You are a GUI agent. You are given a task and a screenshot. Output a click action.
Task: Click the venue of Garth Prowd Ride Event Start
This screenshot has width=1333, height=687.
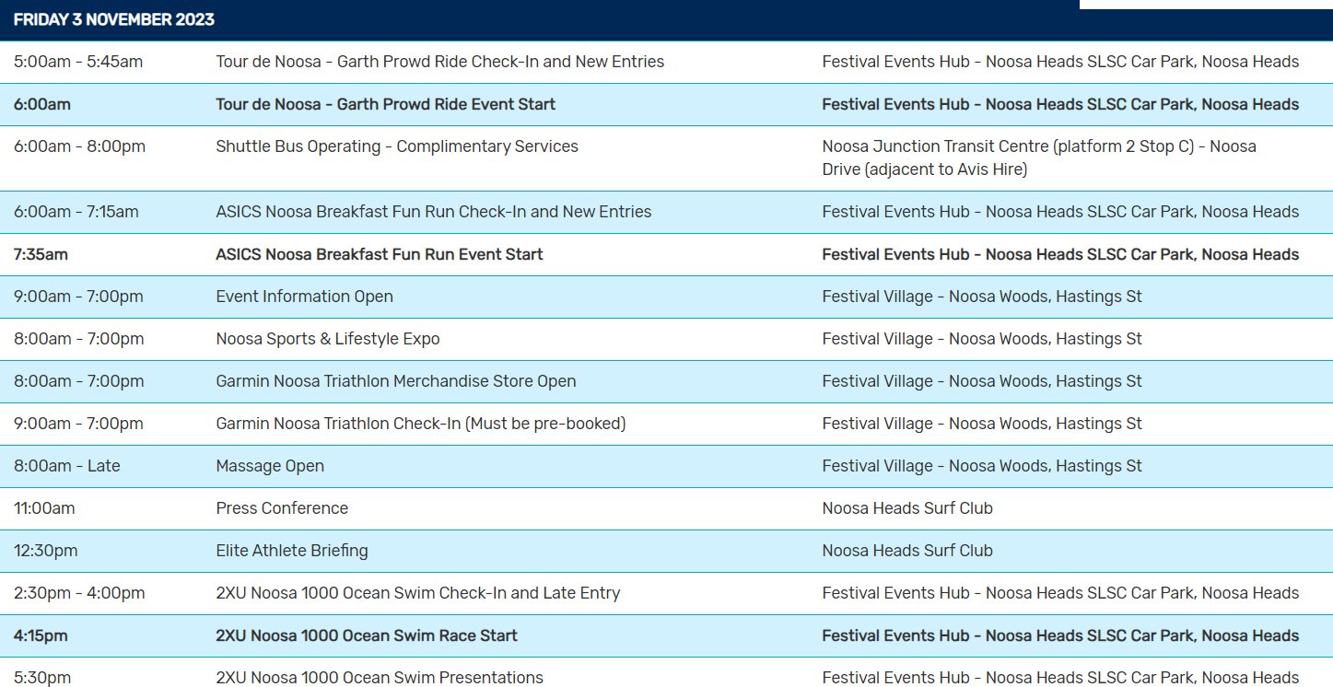coord(1060,104)
